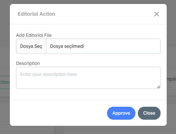Click the 'Editorial Action' dialog title
The height and width of the screenshot is (134, 176).
point(36,14)
